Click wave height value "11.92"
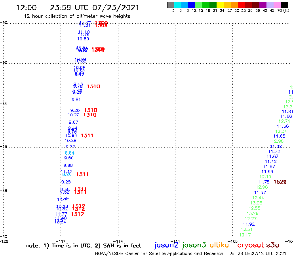 (x=249, y=224)
